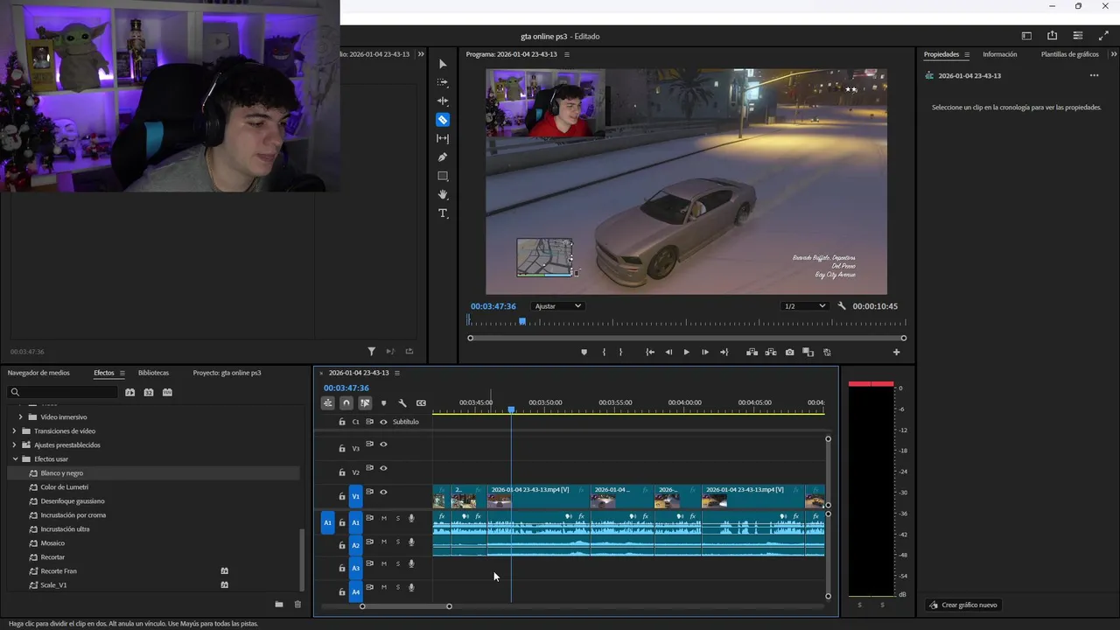Image resolution: width=1120 pixels, height=630 pixels.
Task: Toggle linked selection in timeline
Action: tap(365, 403)
